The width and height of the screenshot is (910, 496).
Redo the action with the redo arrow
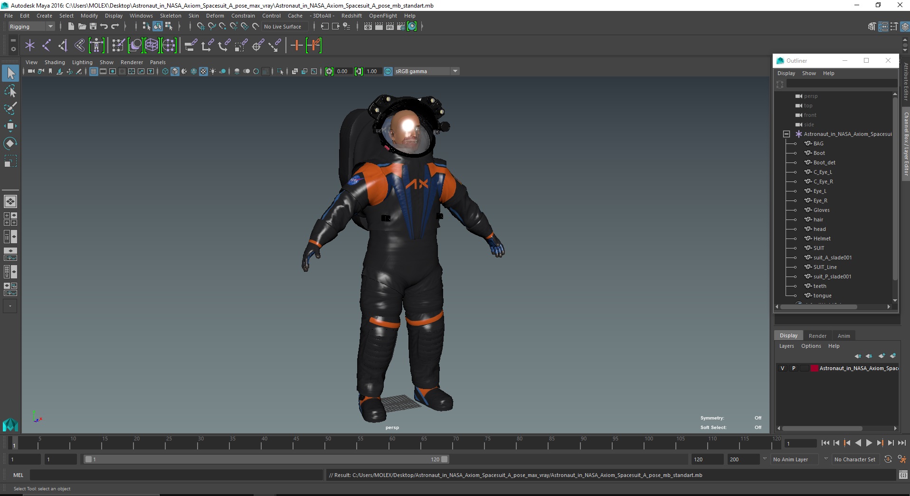(x=115, y=27)
